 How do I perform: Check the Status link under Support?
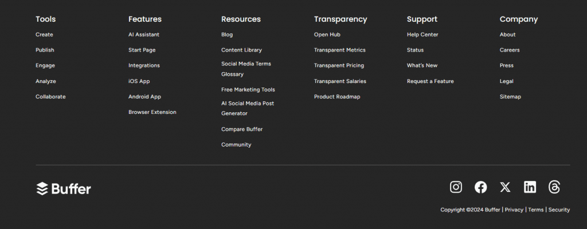pos(415,50)
